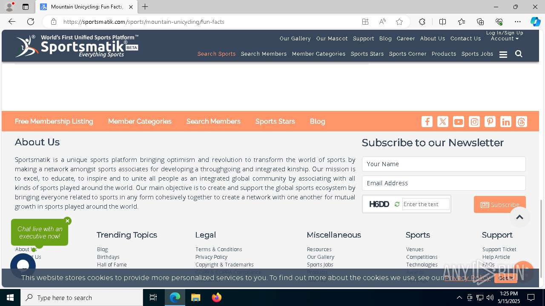
Task: Click Blog in the orange bar
Action: [x=317, y=122]
